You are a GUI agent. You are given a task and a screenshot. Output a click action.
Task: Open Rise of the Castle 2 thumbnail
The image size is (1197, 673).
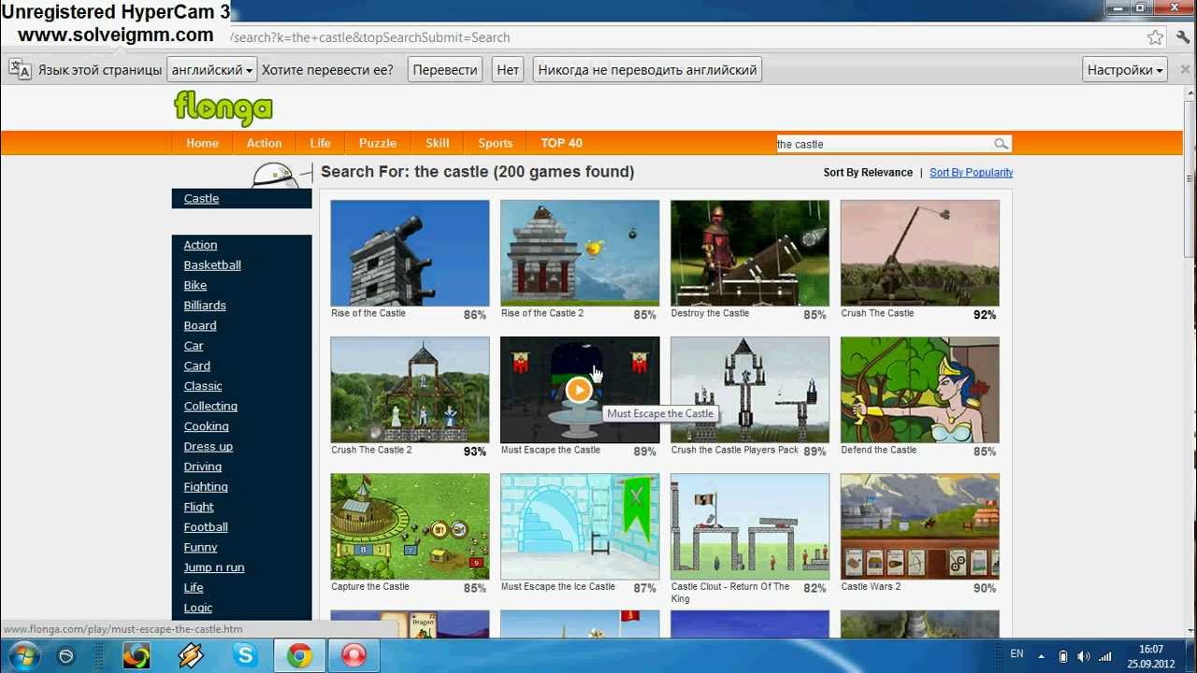(x=580, y=252)
